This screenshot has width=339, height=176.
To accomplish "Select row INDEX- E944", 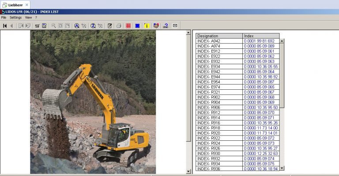I will tap(237, 77).
